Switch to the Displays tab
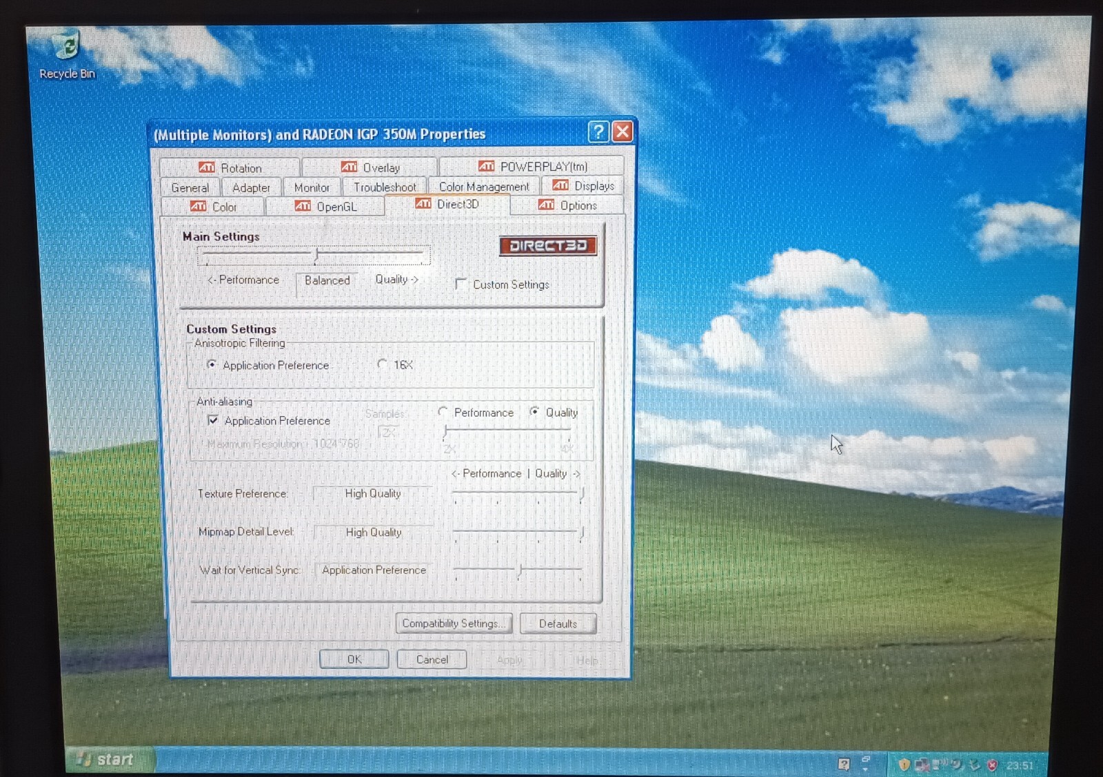Screen dimensions: 1103x777 point(583,185)
